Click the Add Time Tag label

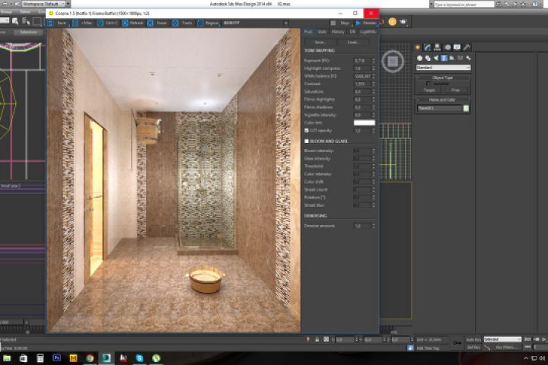click(428, 348)
